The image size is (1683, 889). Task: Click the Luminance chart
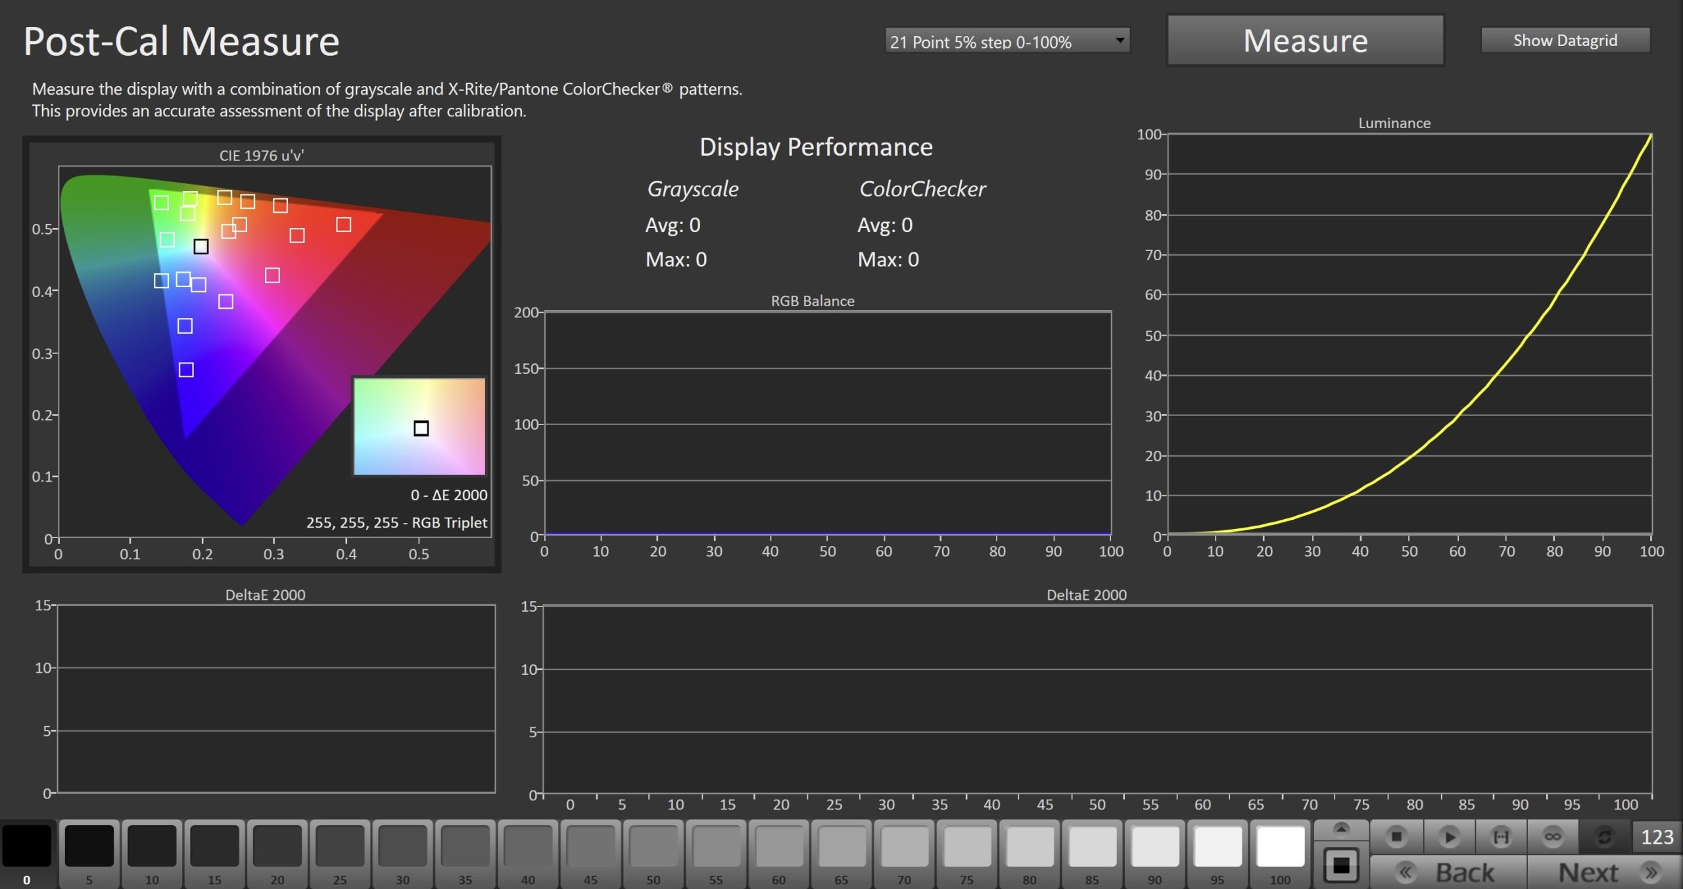click(1410, 334)
